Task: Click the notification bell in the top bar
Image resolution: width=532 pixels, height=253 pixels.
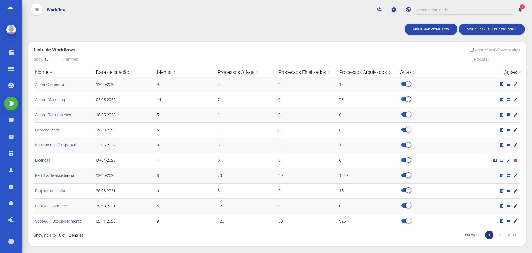Action: coord(520,10)
